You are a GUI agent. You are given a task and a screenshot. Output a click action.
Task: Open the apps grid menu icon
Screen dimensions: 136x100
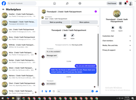(x=120, y=4)
